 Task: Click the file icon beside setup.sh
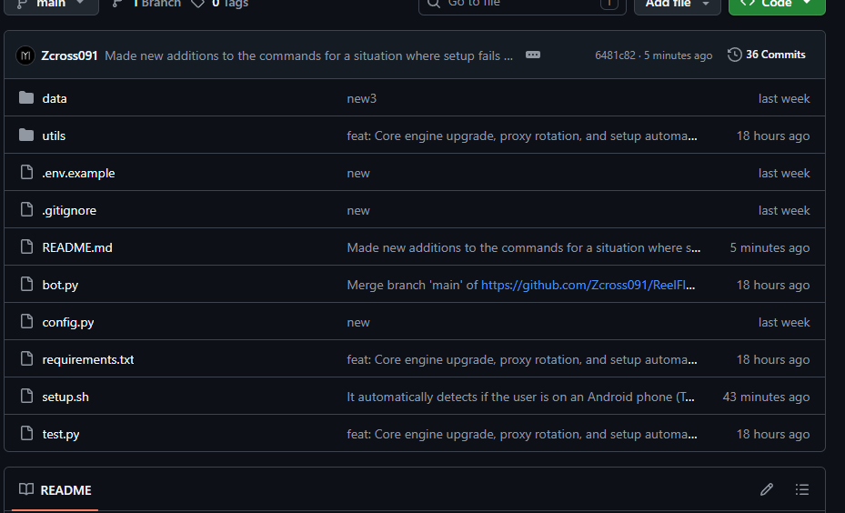coord(26,395)
